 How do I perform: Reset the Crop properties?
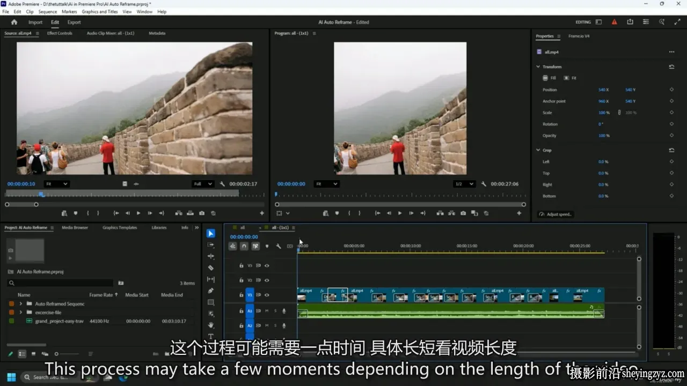pyautogui.click(x=671, y=150)
